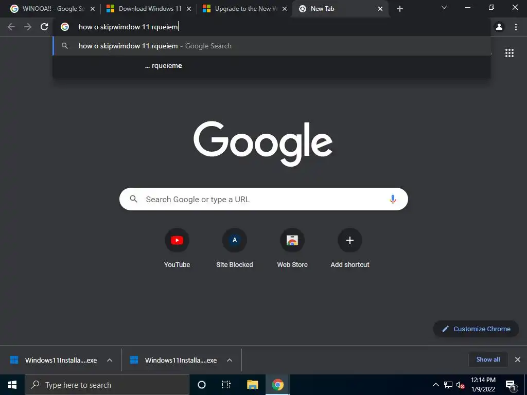Open the notification action center
Viewport: 527px width, 395px height.
click(511, 385)
